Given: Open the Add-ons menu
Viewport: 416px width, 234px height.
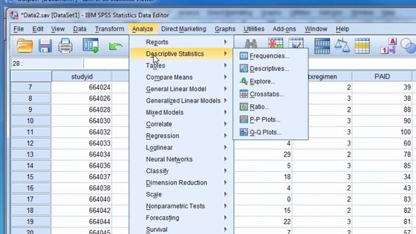Looking at the screenshot, I should [284, 29].
